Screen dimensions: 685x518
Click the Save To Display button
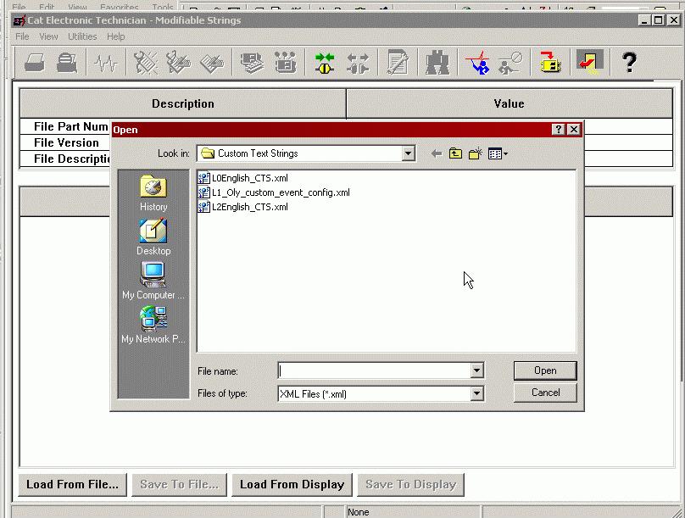point(410,485)
